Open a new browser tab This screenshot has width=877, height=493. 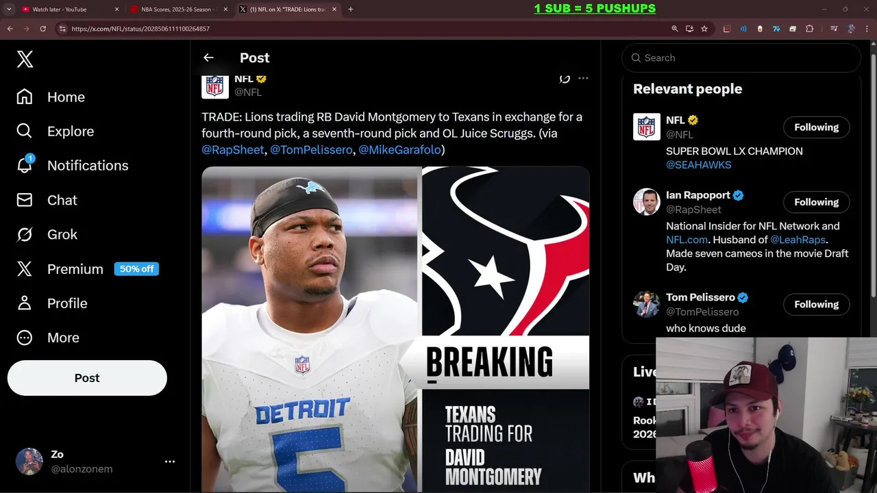(x=351, y=9)
